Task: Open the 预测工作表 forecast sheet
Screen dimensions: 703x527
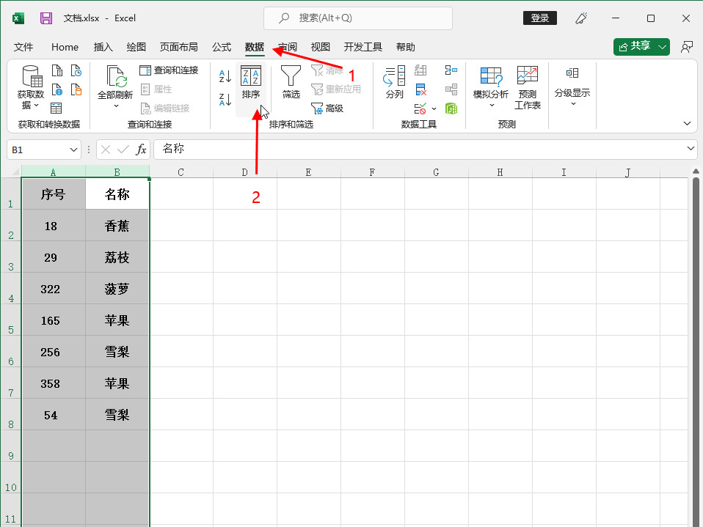Action: point(528,88)
